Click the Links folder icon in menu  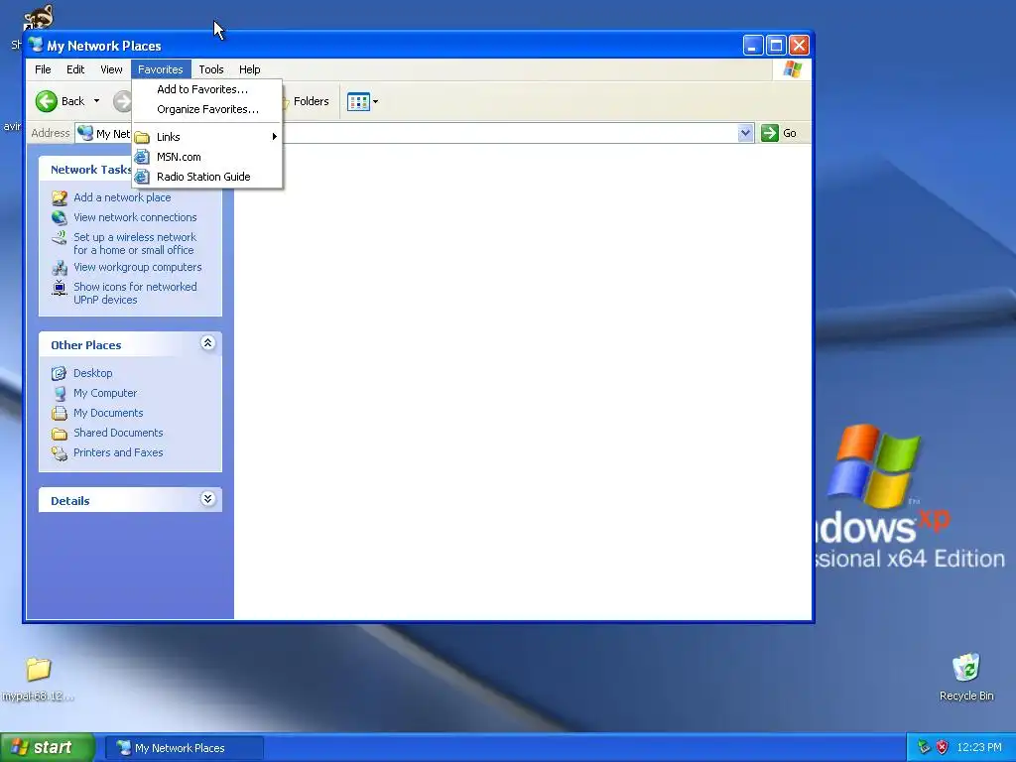142,137
